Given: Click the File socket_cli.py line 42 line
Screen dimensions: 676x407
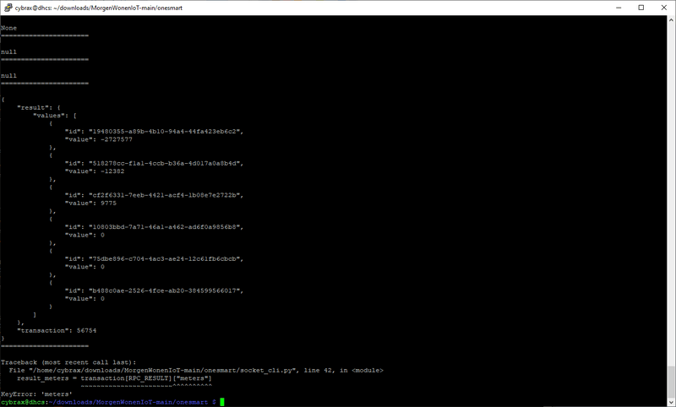Looking at the screenshot, I should click(x=196, y=371).
